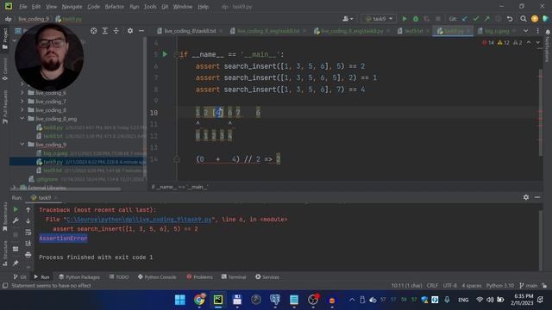Viewport: 552px width, 310px height.
Task: Open the TODO tool window
Action: [119, 277]
